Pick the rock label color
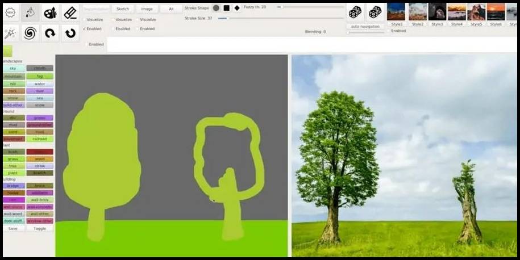 click(x=13, y=91)
